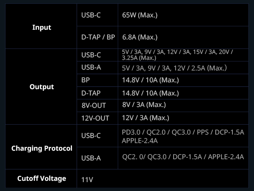The height and width of the screenshot is (191, 254).
Task: Click the "8V-OUT" label
Action: [x=94, y=105]
